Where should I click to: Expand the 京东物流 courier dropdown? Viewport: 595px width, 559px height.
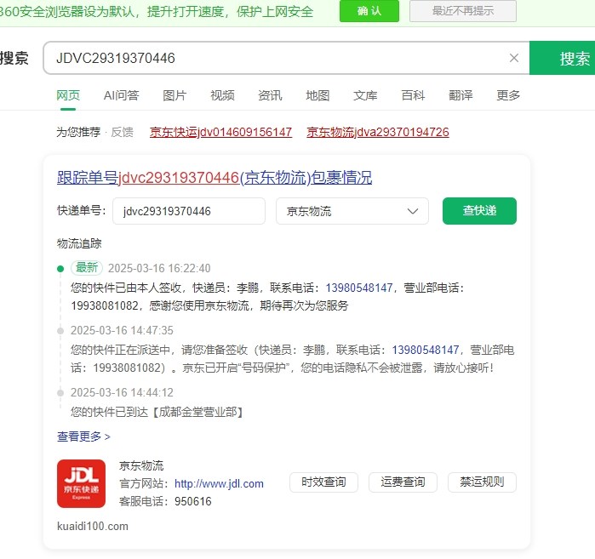(x=352, y=211)
